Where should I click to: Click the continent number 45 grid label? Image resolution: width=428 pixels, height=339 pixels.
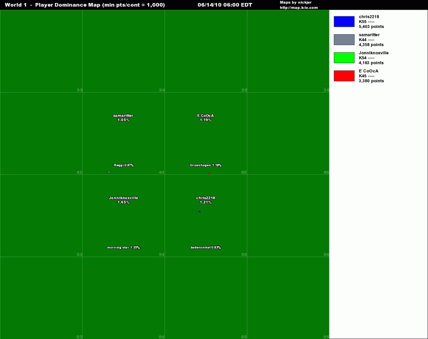(244, 172)
